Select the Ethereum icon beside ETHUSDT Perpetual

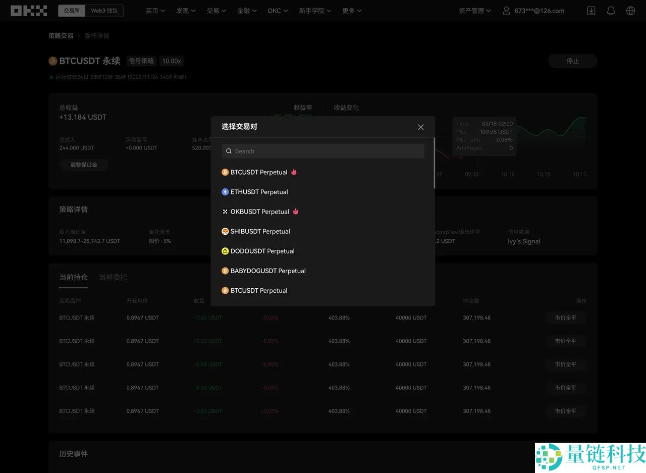[225, 192]
